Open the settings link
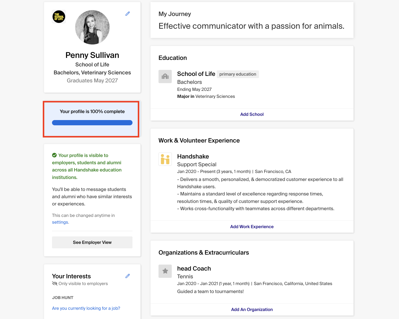399x319 pixels. point(60,222)
